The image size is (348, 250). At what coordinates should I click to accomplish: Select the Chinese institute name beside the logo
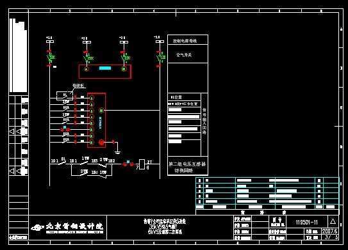pos(74,226)
